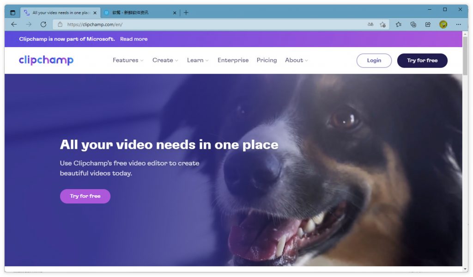The width and height of the screenshot is (473, 277).
Task: Add this page to favorites
Action: point(382,25)
